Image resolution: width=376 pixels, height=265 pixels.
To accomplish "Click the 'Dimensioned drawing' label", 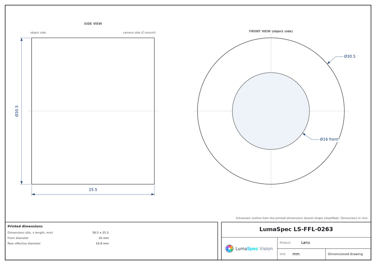I will (345, 254).
